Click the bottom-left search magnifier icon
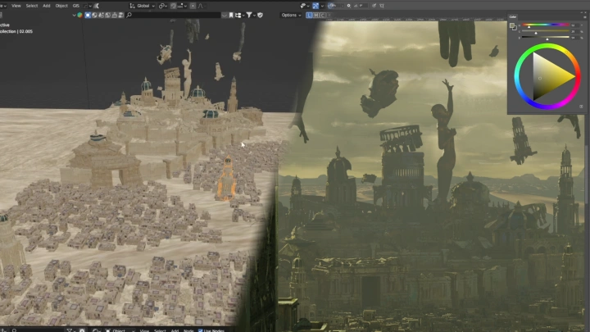Image resolution: width=590 pixels, height=332 pixels. click(14, 330)
